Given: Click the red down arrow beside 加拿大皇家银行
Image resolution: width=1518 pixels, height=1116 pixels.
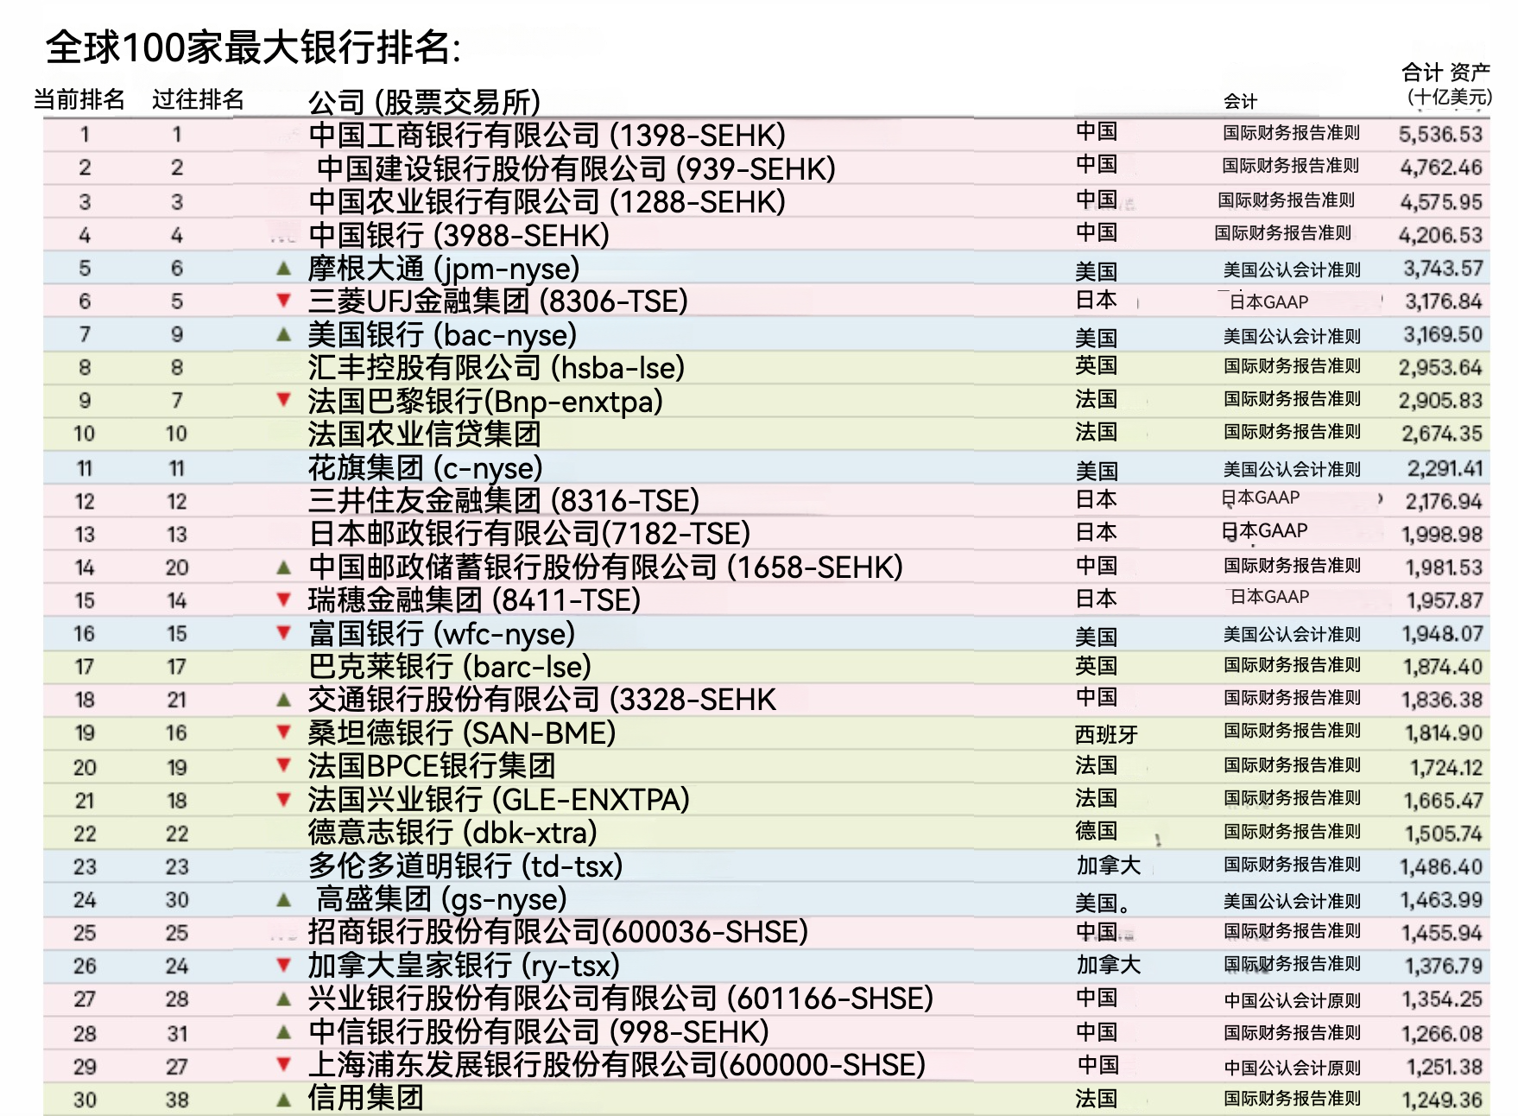Looking at the screenshot, I should point(283,965).
